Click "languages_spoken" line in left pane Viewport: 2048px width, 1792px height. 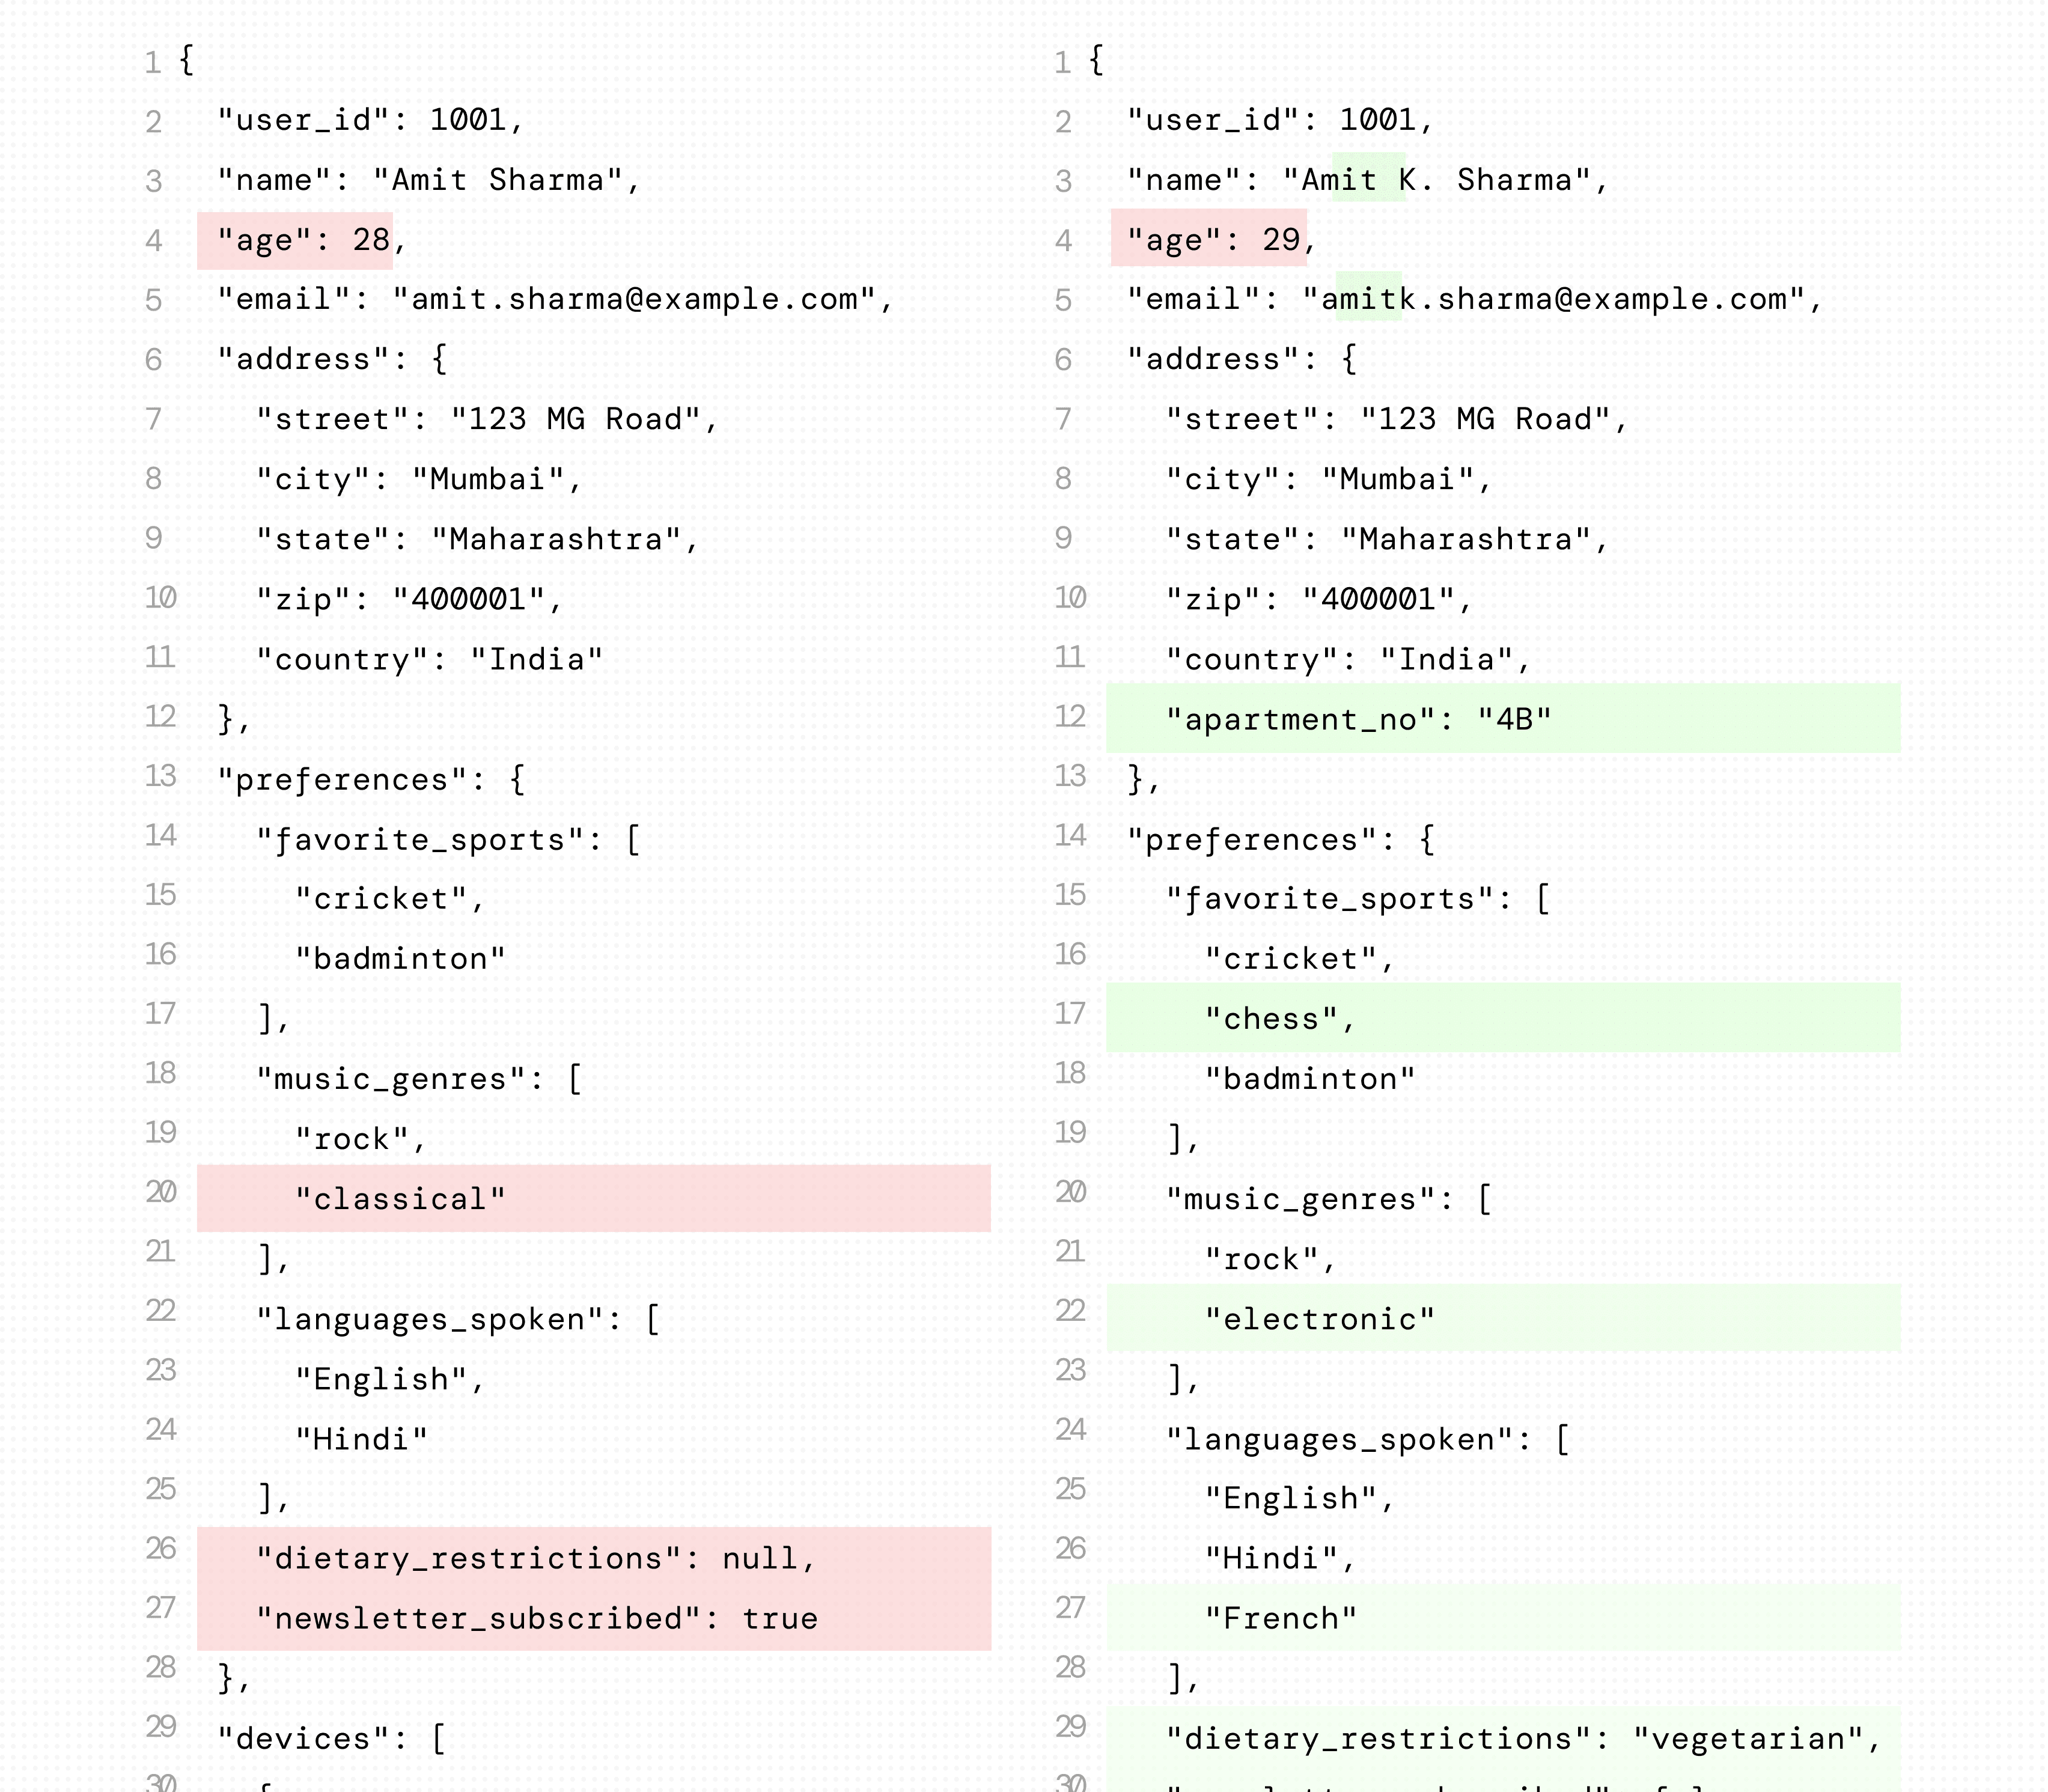click(x=458, y=1320)
